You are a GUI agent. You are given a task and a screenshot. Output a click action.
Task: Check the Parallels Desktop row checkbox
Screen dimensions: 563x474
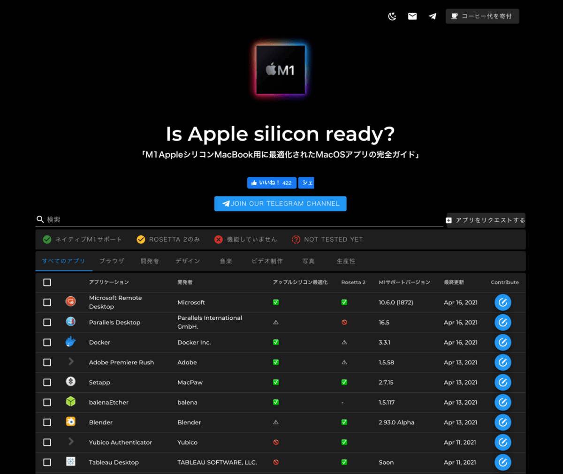pyautogui.click(x=47, y=323)
